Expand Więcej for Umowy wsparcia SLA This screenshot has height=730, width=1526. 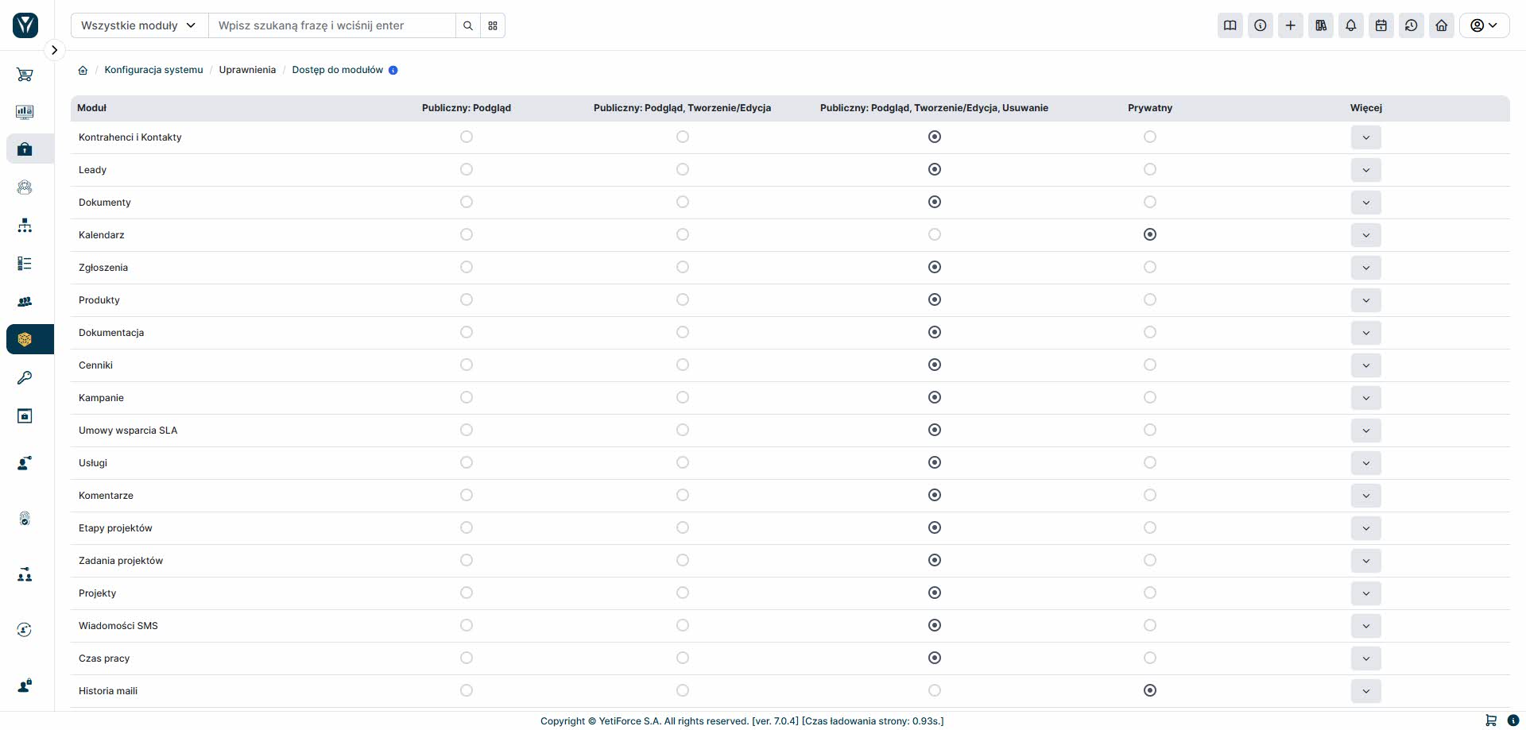[1366, 431]
